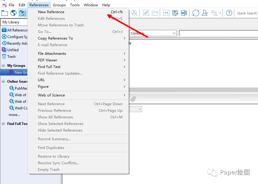Switch to Online Search mode globe icon
The height and width of the screenshot is (184, 258).
pos(13,13)
